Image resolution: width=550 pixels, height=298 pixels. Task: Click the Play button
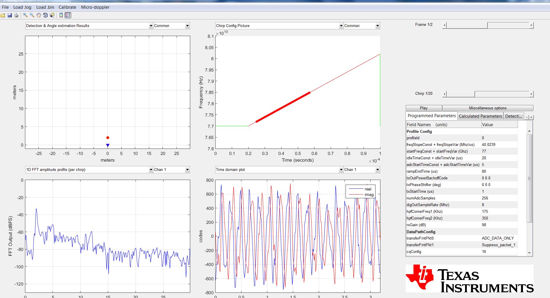pos(424,108)
